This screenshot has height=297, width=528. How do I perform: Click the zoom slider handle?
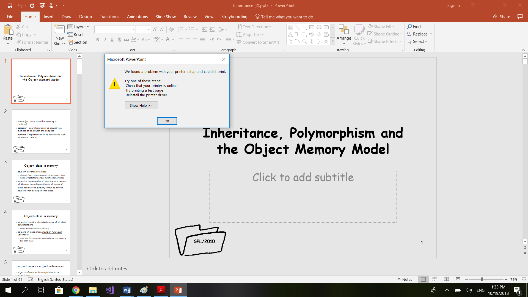click(482, 279)
